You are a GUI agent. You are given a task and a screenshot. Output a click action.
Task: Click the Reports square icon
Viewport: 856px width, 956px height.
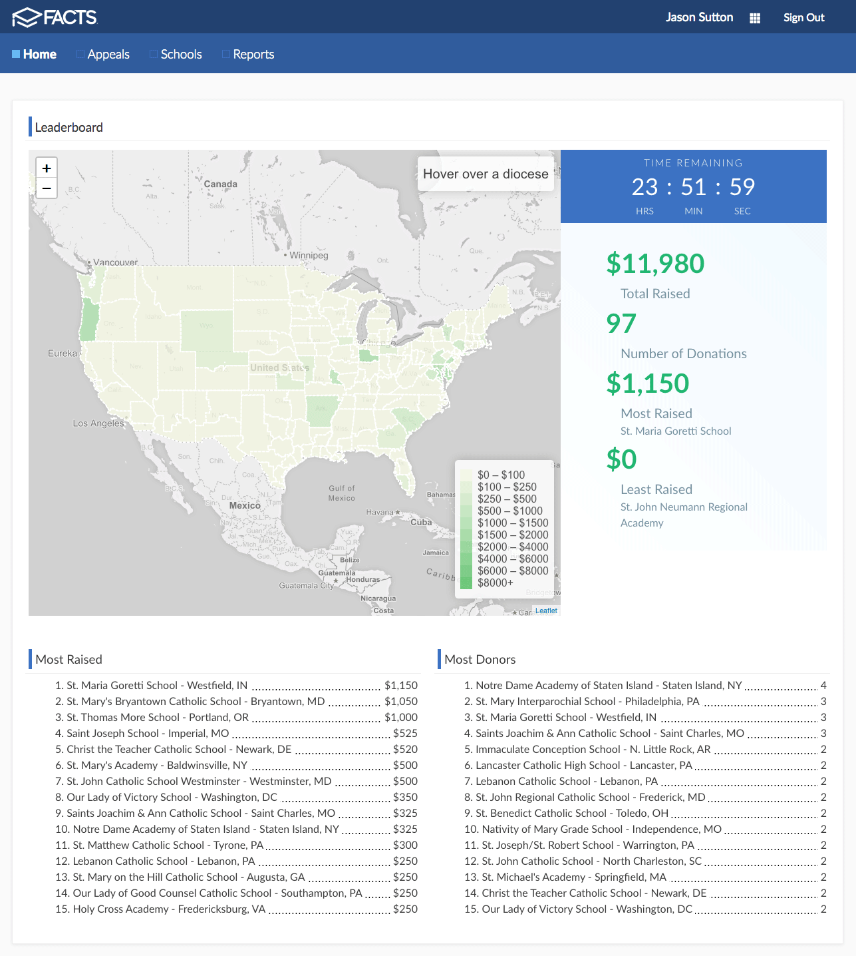pos(226,54)
